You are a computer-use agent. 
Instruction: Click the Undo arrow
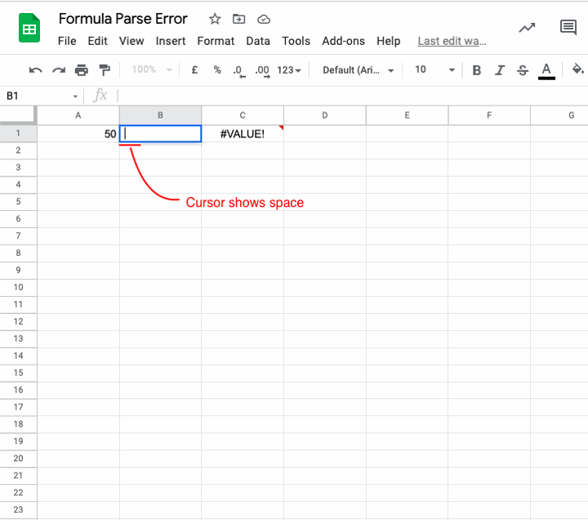pos(36,70)
